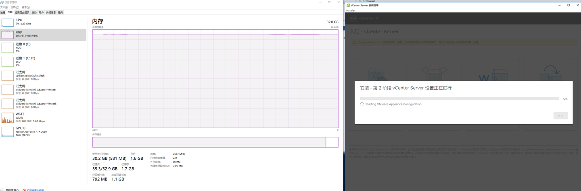The height and width of the screenshot is (191, 581).
Task: Switch to the 进程 tab
Action: click(3, 12)
